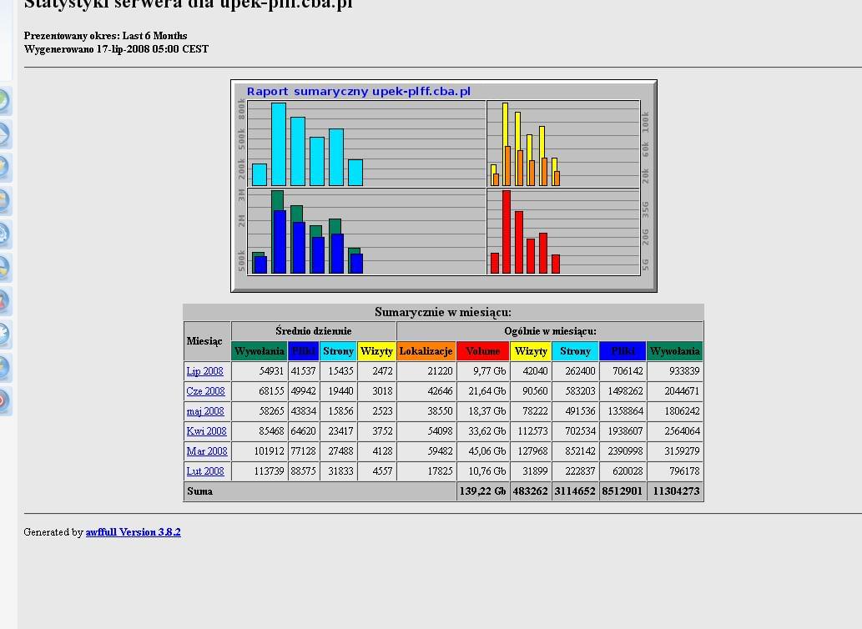Select the 483262 total Wizyty cell
The height and width of the screenshot is (629, 862).
[x=531, y=491]
